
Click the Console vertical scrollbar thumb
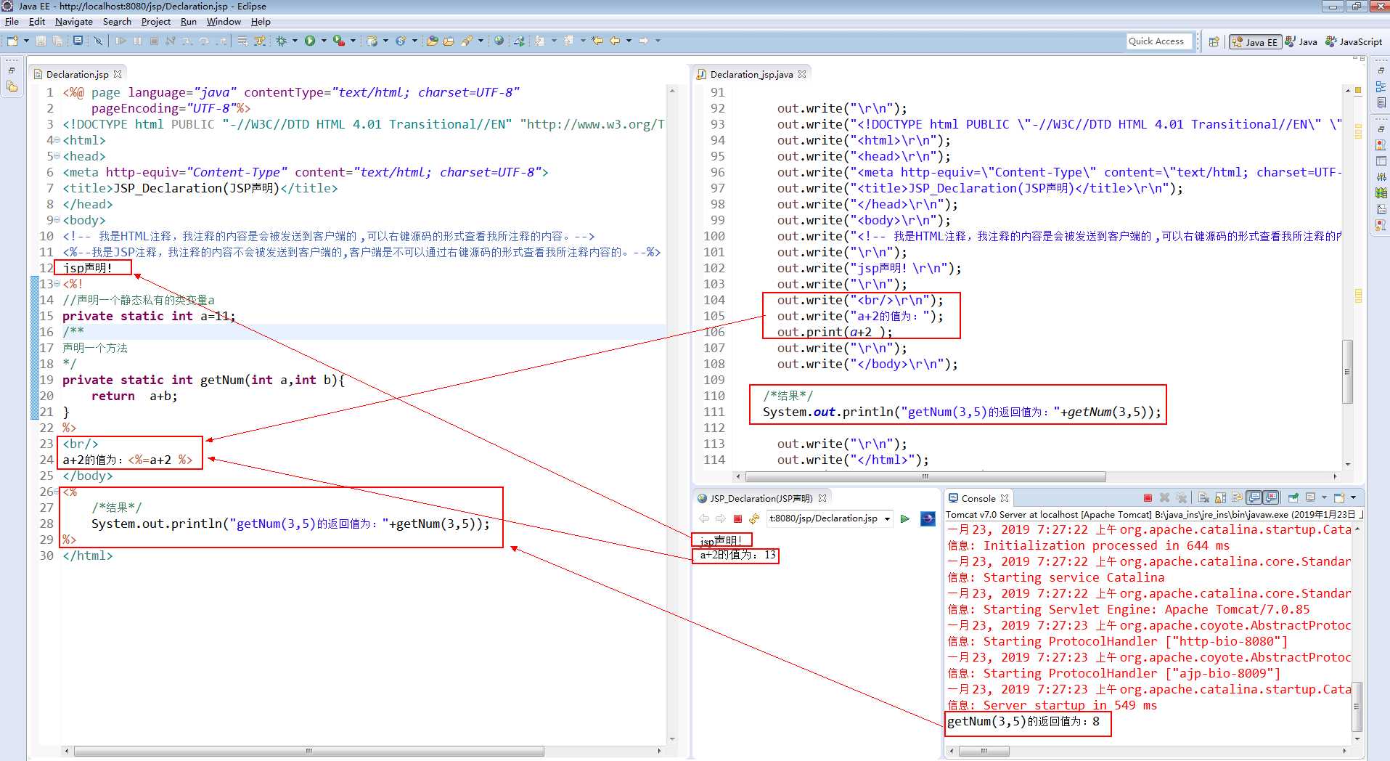point(1357,707)
